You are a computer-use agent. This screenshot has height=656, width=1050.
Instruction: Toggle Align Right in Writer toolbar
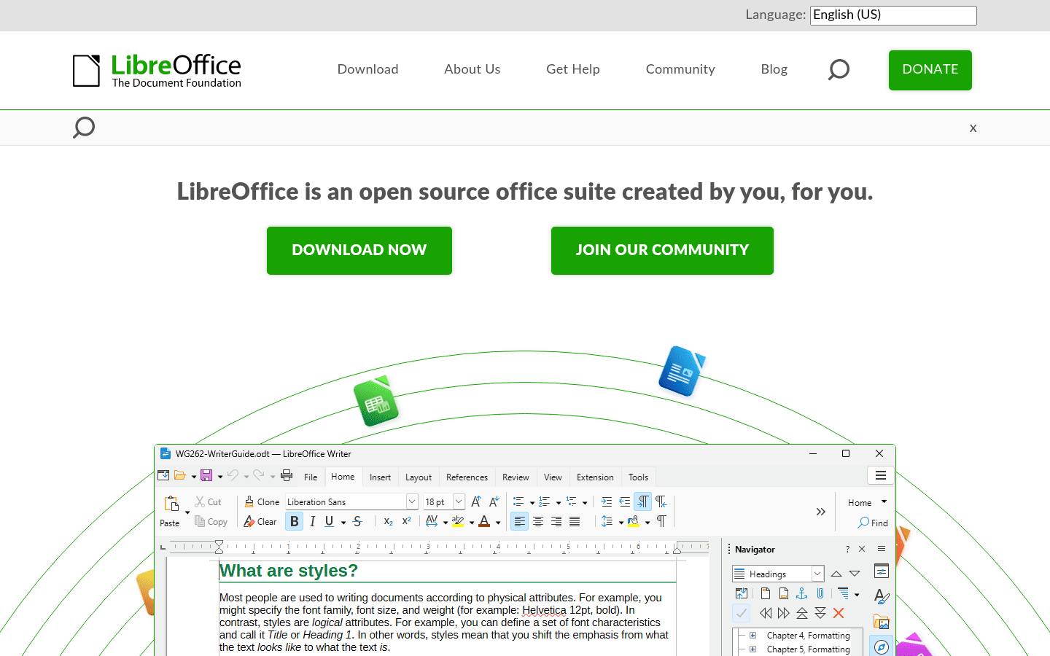556,521
